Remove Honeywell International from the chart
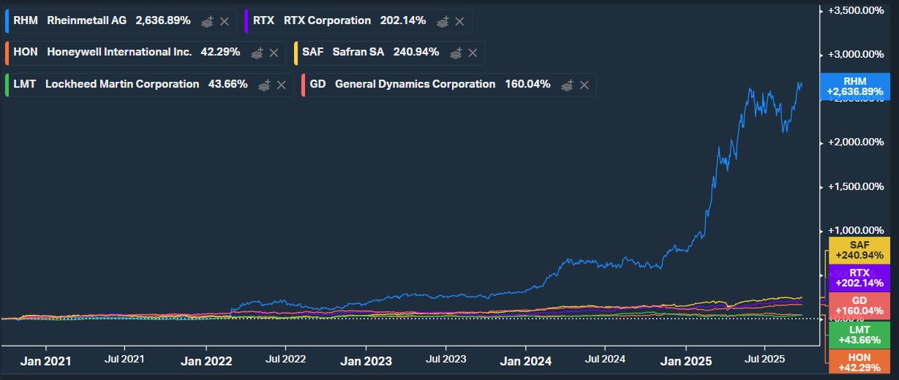This screenshot has width=899, height=380. pyautogui.click(x=274, y=53)
